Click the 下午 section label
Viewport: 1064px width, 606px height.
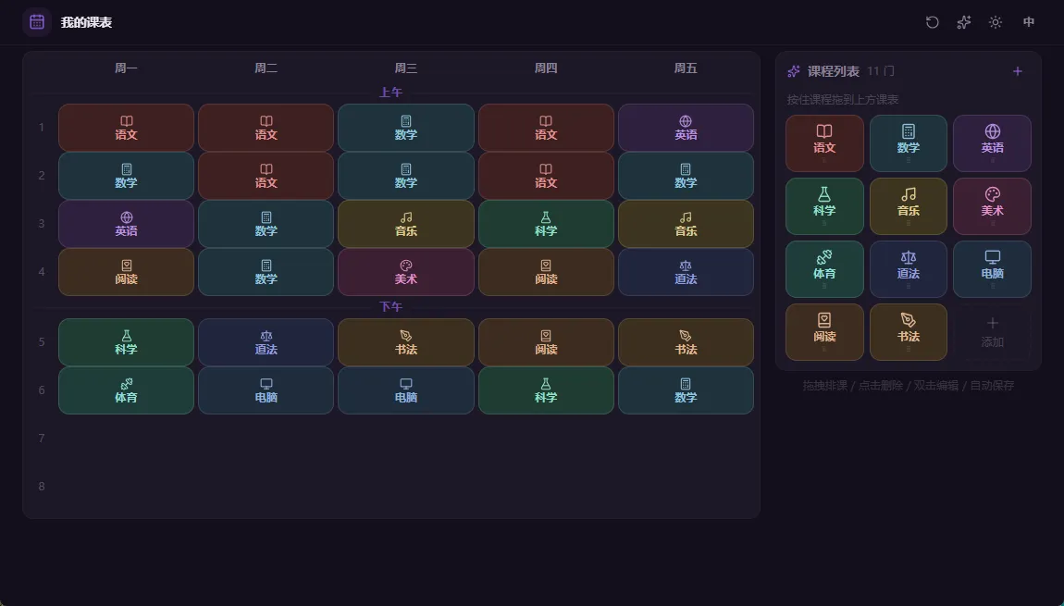pos(390,307)
